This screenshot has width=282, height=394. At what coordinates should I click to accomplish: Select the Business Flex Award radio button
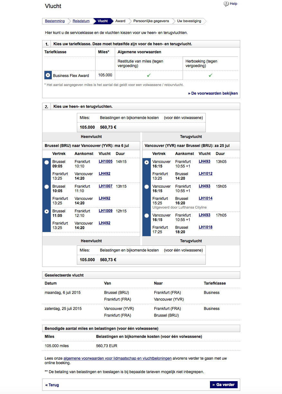pyautogui.click(x=48, y=75)
